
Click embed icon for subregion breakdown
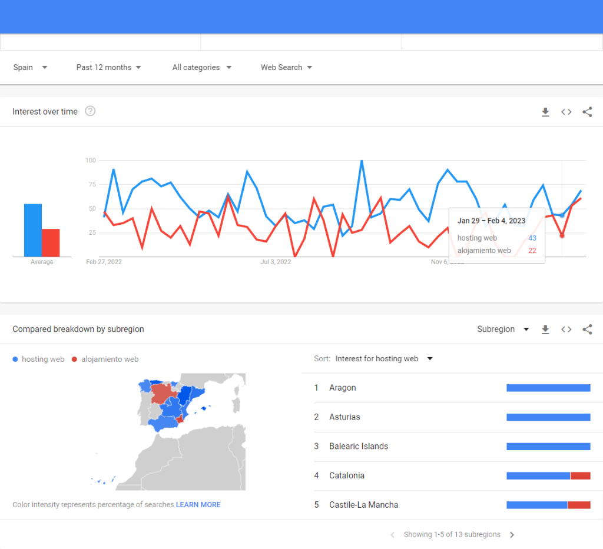566,330
